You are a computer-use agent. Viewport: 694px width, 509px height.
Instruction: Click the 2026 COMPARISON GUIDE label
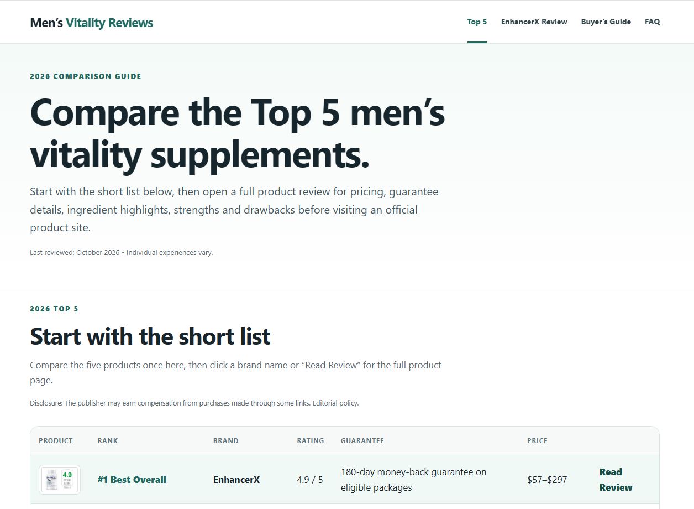coord(86,76)
